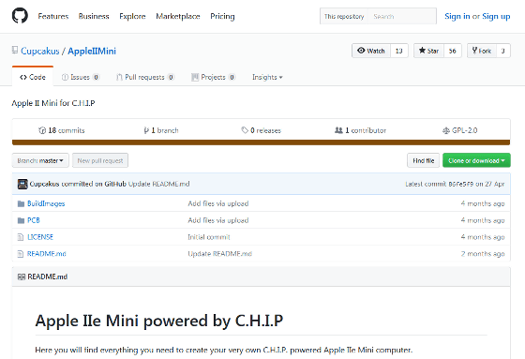Open the BuildImages folder

[x=46, y=203]
